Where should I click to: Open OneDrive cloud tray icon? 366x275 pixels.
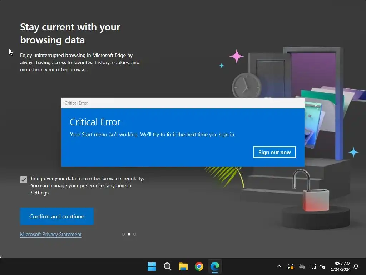(x=302, y=266)
